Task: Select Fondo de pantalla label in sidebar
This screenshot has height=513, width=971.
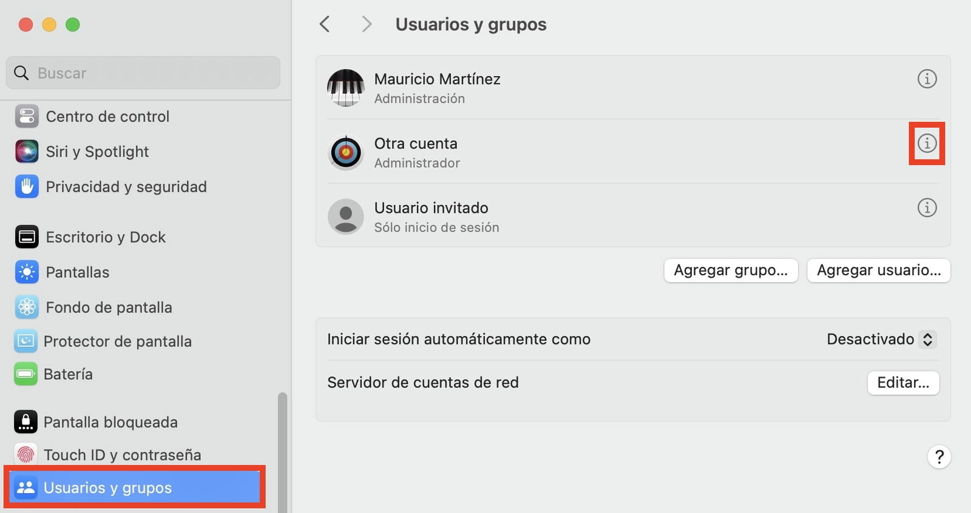Action: (x=109, y=307)
